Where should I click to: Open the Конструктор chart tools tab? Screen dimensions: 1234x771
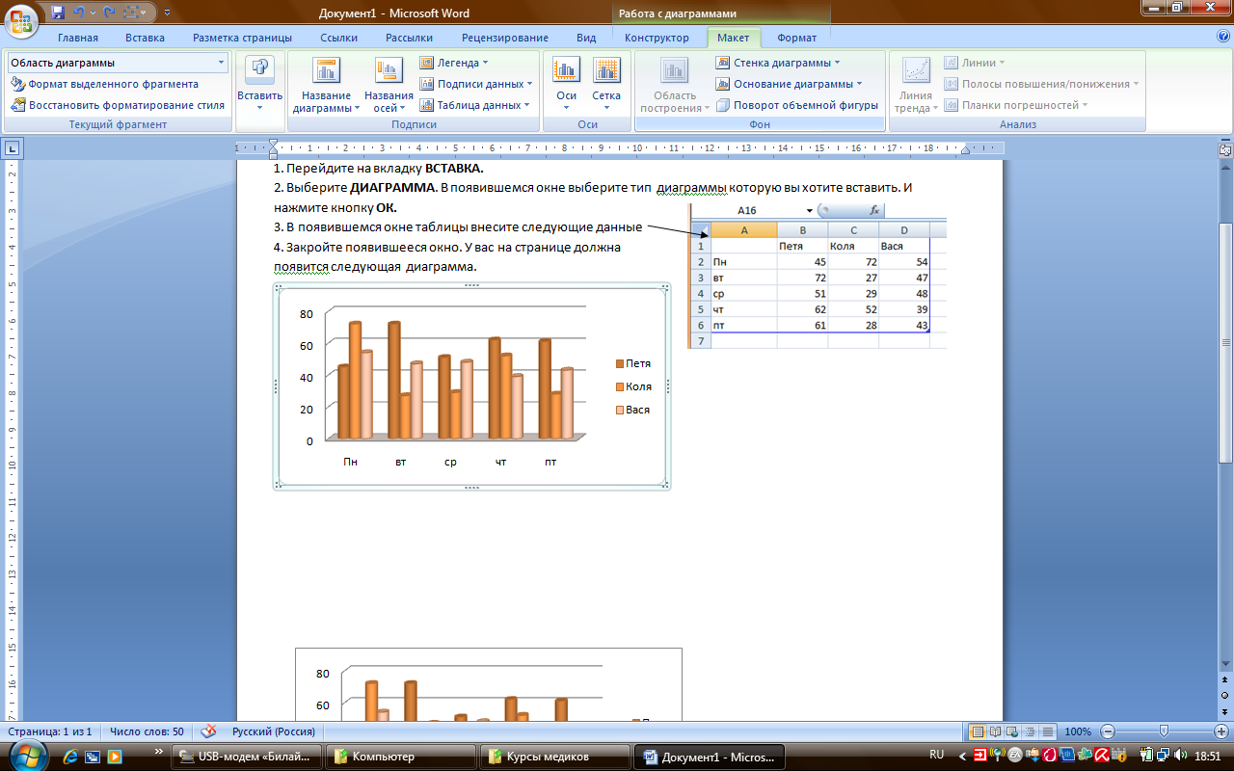pos(657,39)
